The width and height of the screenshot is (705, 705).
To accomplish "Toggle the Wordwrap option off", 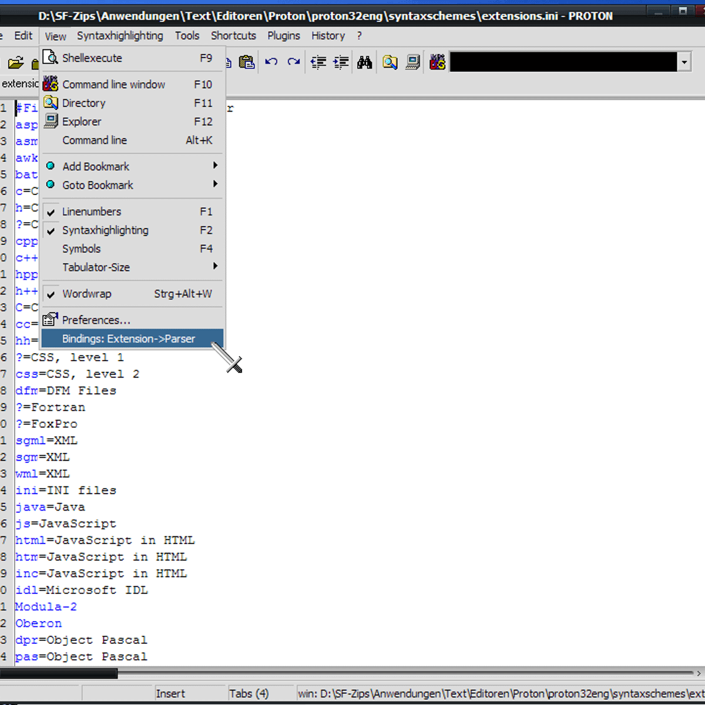I will coord(86,294).
